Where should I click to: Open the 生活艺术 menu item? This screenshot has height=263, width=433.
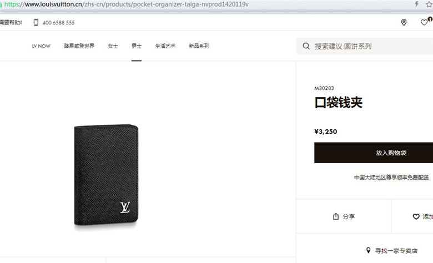click(165, 46)
